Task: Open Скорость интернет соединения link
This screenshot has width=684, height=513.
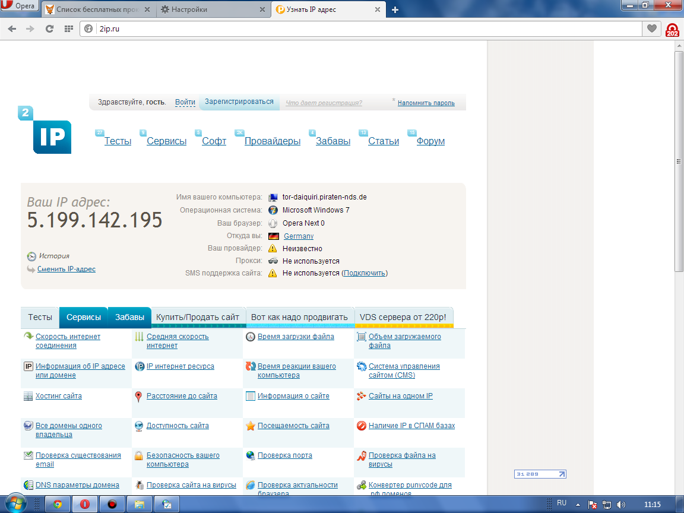Action: click(x=68, y=341)
